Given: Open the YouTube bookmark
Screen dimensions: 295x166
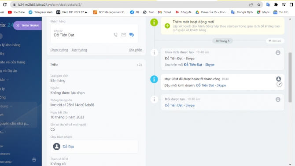Looking at the screenshot, I should click(16, 12).
